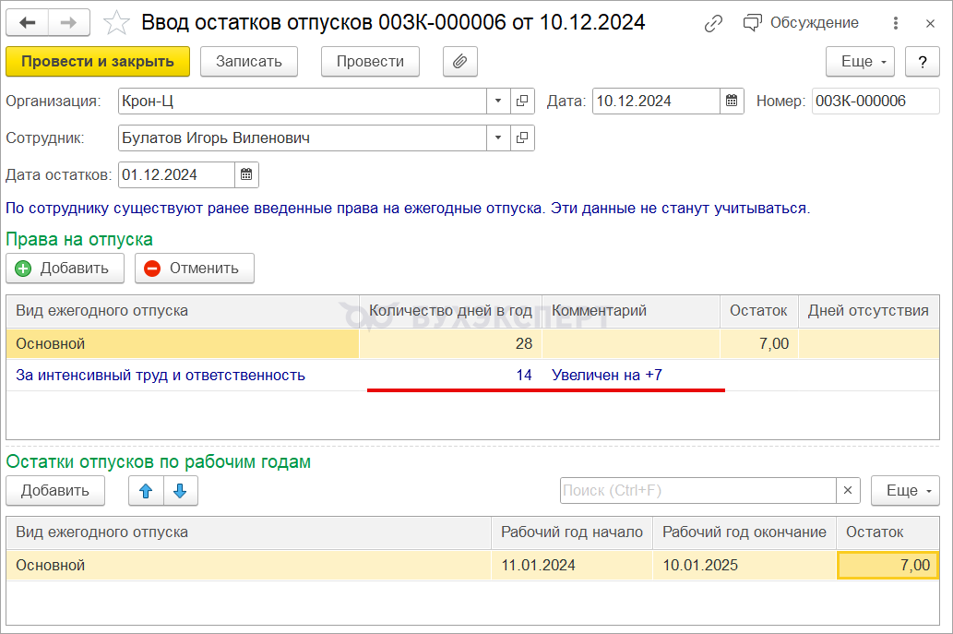Viewport: 953px width, 634px height.
Task: Expand the Организация dropdown list
Action: coord(498,101)
